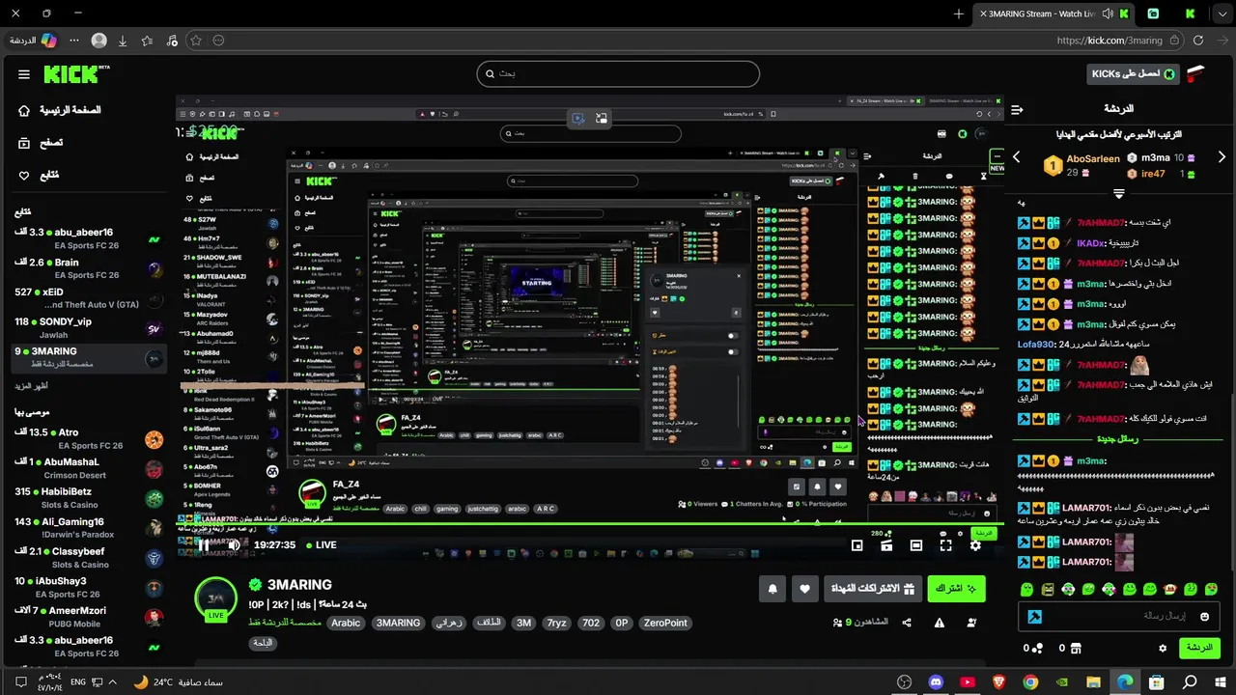Image resolution: width=1236 pixels, height=695 pixels.
Task: Click the green chat send button
Action: [x=1199, y=648]
